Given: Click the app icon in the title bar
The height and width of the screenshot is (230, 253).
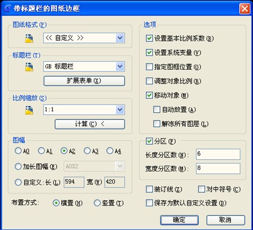Looking at the screenshot, I should pos(8,8).
